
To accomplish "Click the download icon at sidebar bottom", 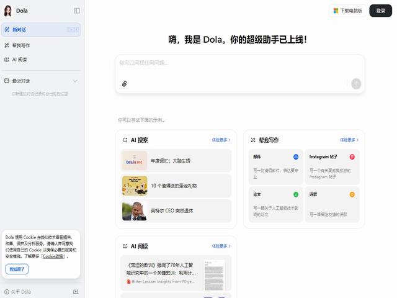I will coord(76,292).
